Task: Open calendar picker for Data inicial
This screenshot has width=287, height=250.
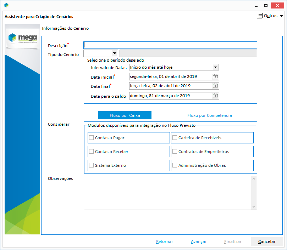Action: tap(215, 76)
